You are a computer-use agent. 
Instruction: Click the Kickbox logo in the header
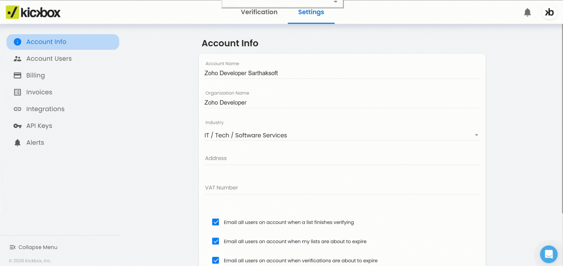pos(33,12)
